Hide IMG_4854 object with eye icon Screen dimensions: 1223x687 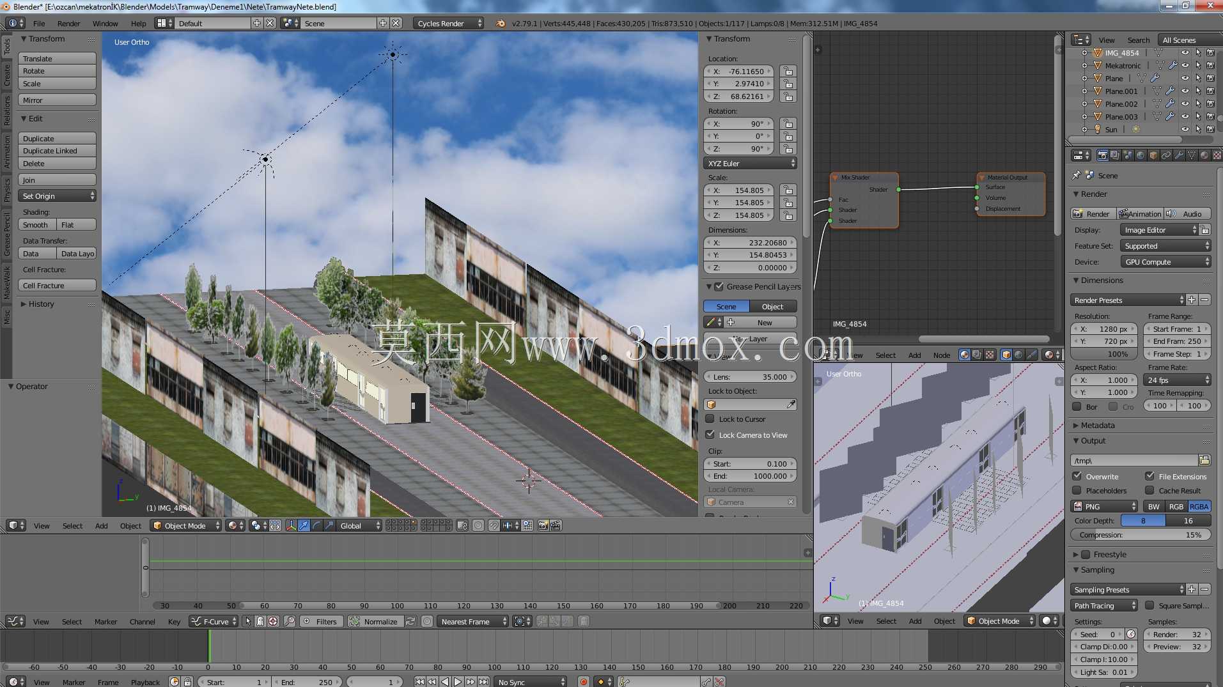click(x=1185, y=53)
